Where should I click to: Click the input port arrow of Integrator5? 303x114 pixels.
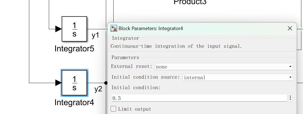click(x=58, y=29)
